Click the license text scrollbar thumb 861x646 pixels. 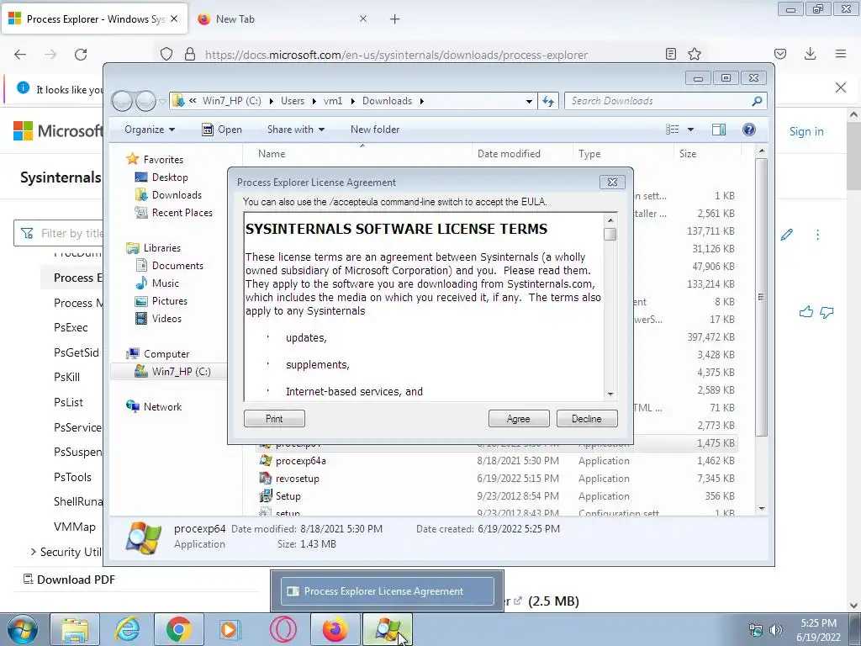point(610,235)
